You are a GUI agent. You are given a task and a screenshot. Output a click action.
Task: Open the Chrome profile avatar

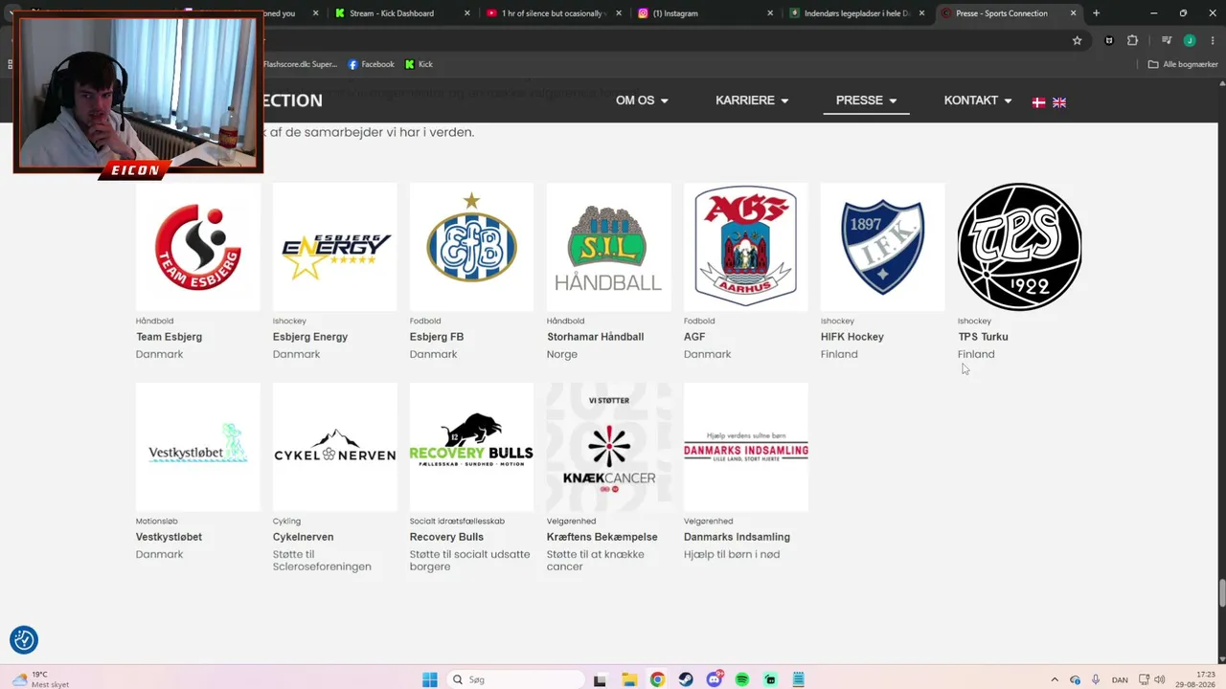pos(1190,40)
